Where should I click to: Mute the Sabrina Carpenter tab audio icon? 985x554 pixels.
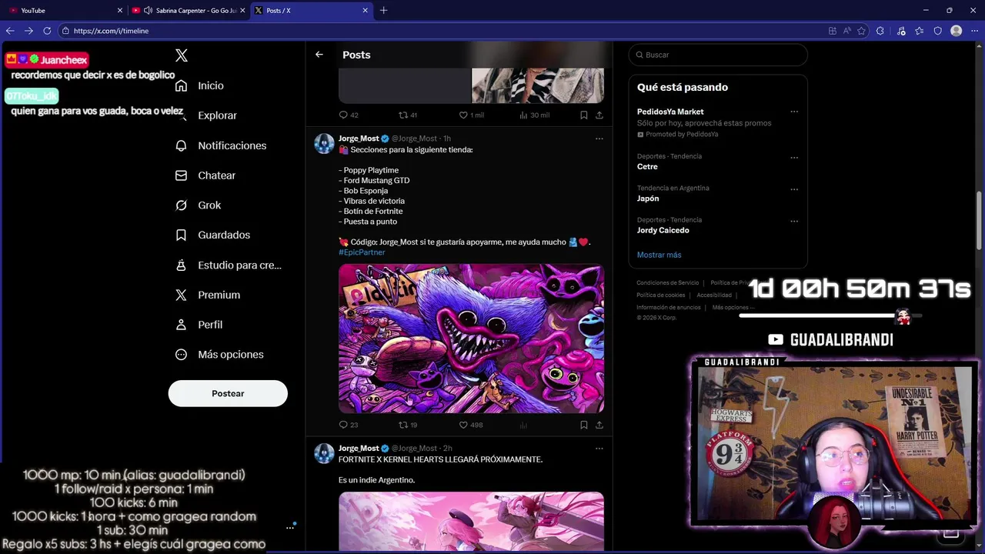point(147,11)
